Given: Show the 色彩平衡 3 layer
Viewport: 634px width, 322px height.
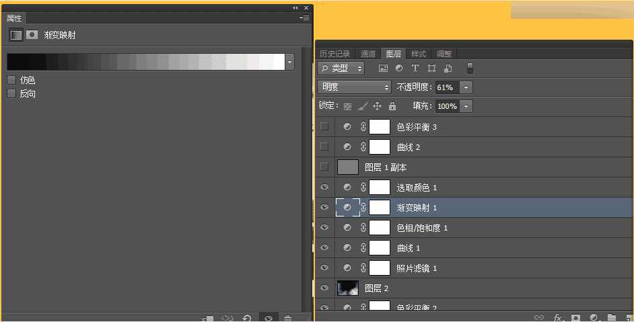Looking at the screenshot, I should click(325, 126).
